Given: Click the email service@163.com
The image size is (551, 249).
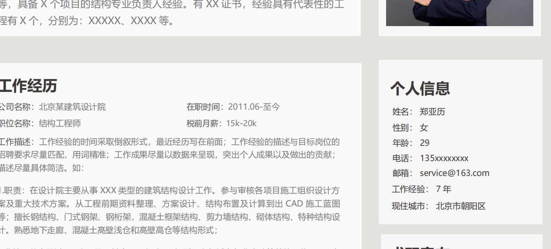Looking at the screenshot, I should pyautogui.click(x=454, y=173).
